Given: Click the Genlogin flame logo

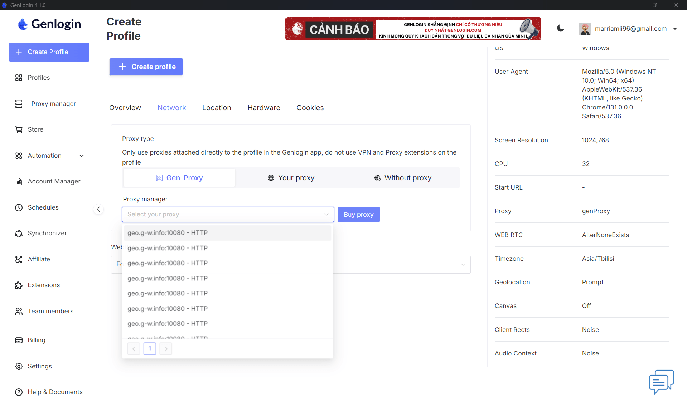Looking at the screenshot, I should tap(23, 24).
